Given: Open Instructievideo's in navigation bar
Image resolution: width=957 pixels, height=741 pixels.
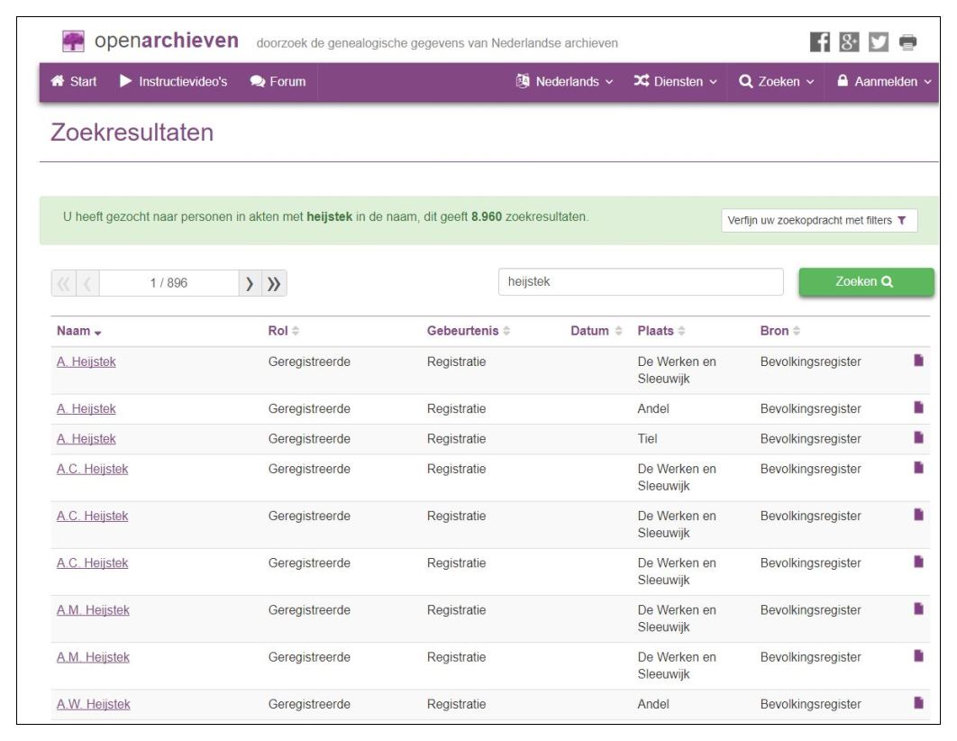Looking at the screenshot, I should (x=175, y=82).
